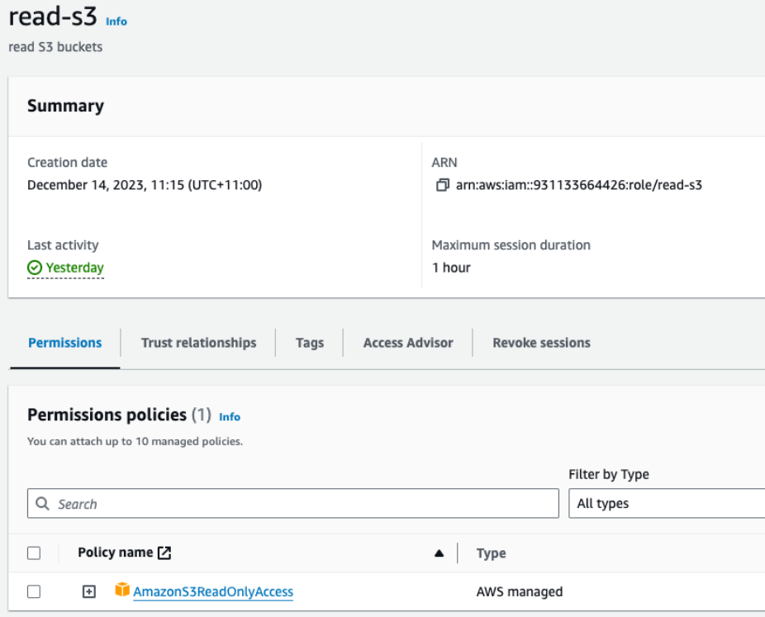Click the Type column header
Screen dimensions: 765x617
(492, 553)
